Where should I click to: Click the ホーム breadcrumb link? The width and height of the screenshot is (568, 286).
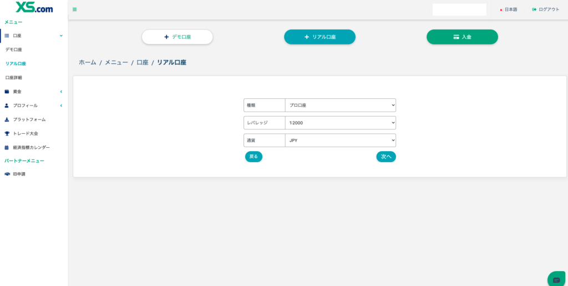pos(87,63)
